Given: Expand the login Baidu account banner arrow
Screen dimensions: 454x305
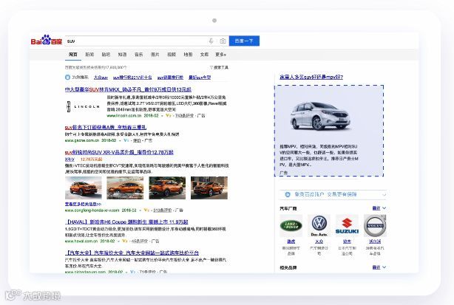Looking at the screenshot, I should click(x=384, y=194).
